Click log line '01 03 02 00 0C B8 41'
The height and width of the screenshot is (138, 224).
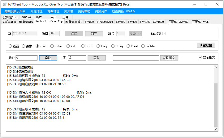point(36,118)
